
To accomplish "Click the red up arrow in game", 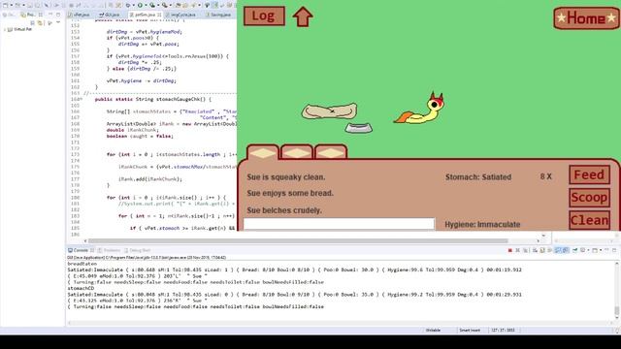I will coord(303,16).
